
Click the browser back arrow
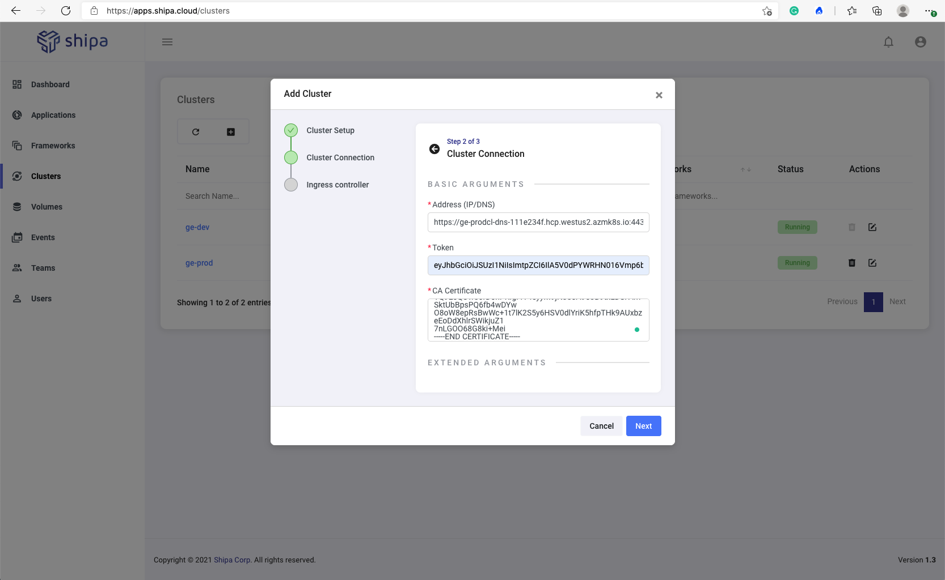(x=16, y=11)
